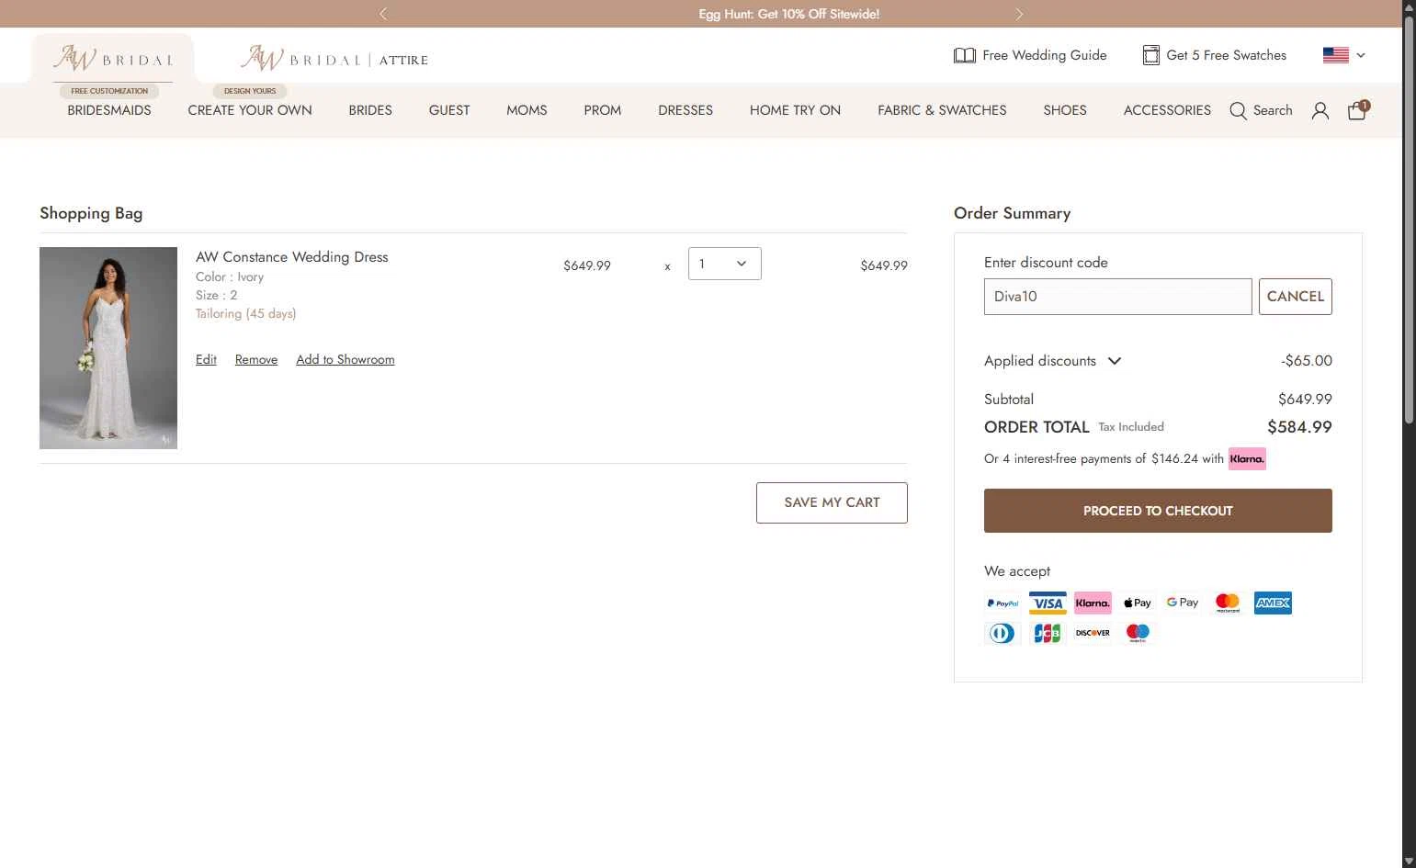Open the wedding dress product thumbnail
Viewport: 1416px width, 868px height.
pos(108,348)
